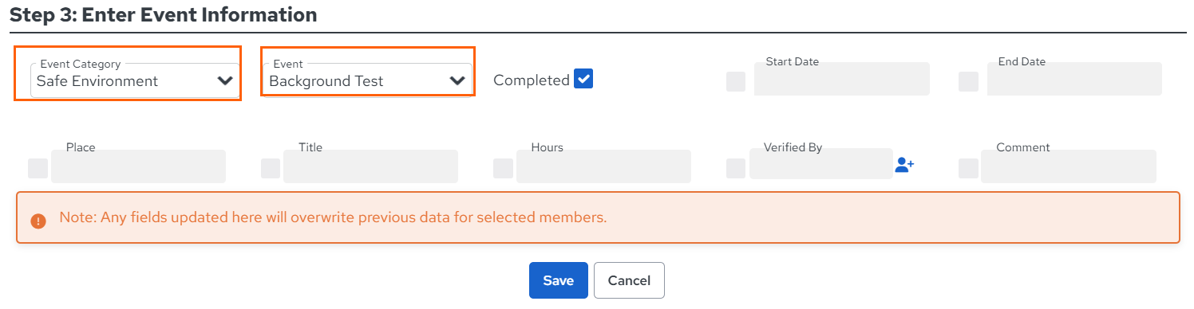Click into the Start Date field

pos(842,79)
